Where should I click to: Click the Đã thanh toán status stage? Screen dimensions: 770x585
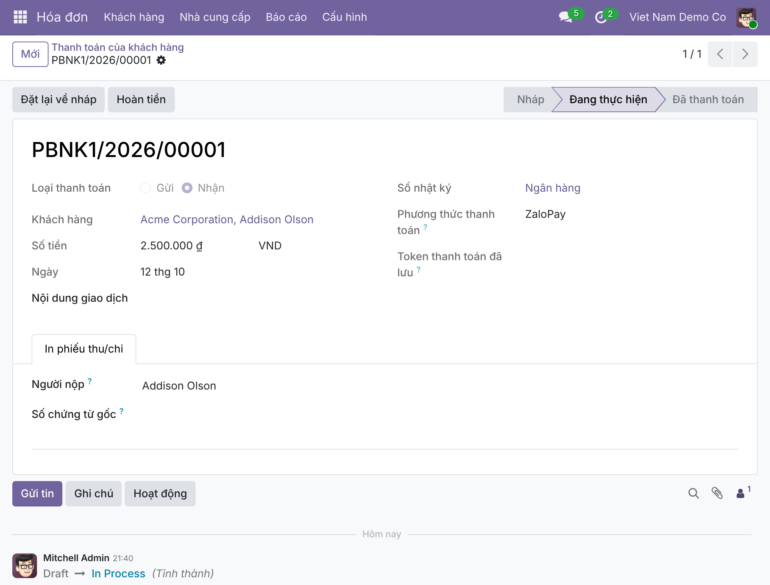708,100
